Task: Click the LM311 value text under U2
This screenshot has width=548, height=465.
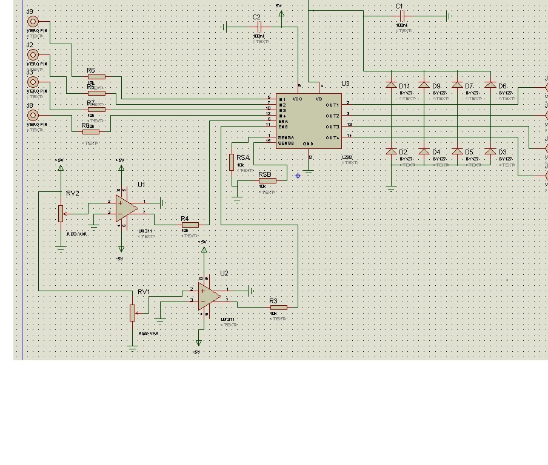Action: [227, 319]
